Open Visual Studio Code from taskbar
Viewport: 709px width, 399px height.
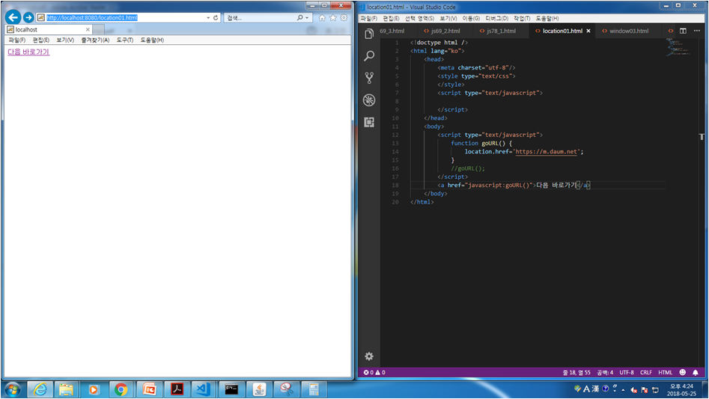204,389
